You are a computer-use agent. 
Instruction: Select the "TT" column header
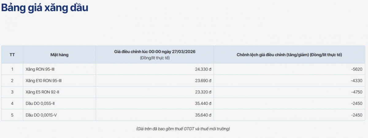(x=12, y=55)
